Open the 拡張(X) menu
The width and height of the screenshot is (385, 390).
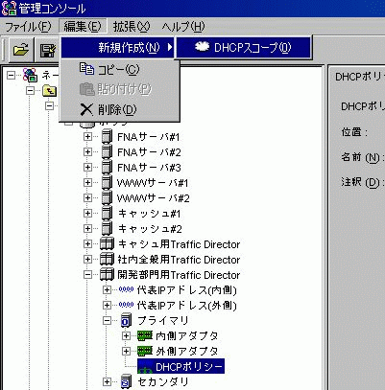pos(132,26)
